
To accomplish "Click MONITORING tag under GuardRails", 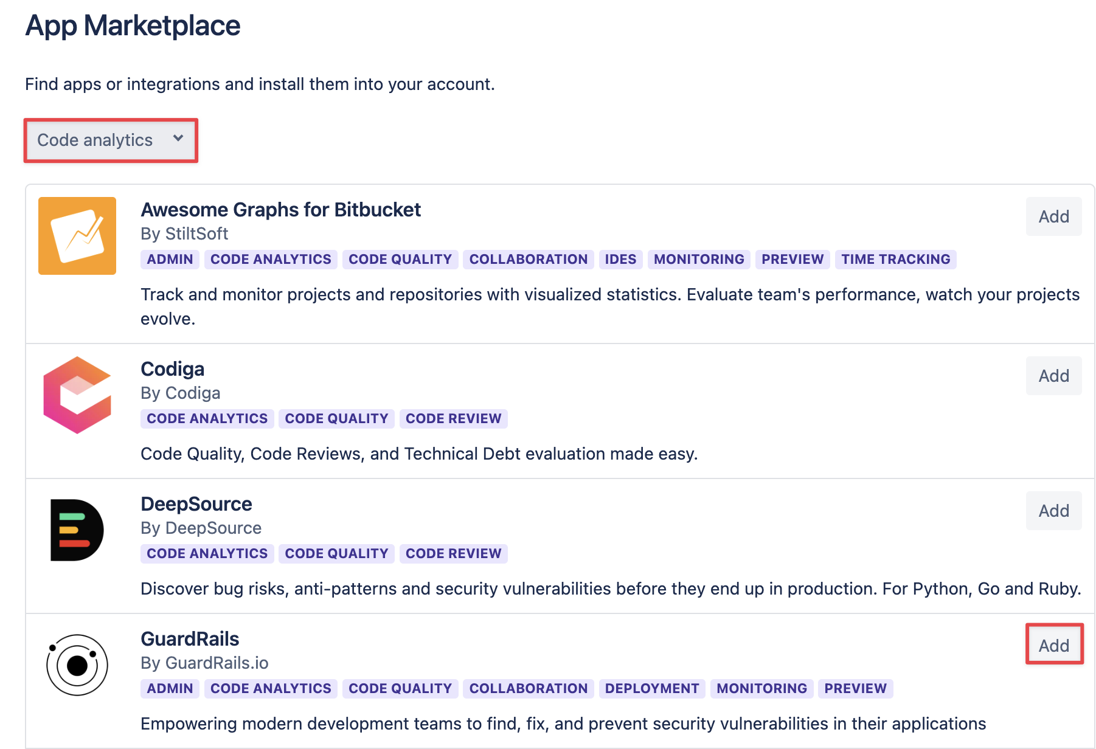I will [x=761, y=689].
